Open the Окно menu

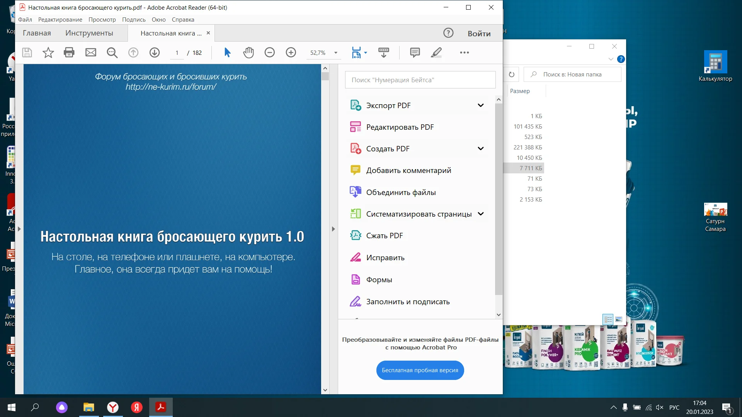coord(158,19)
